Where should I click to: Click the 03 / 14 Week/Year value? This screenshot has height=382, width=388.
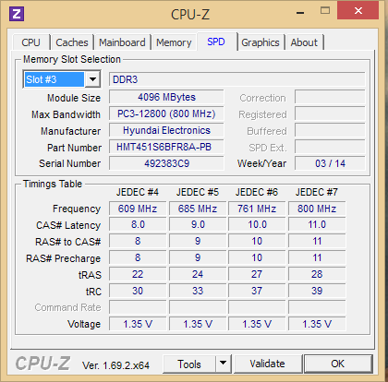coord(330,163)
